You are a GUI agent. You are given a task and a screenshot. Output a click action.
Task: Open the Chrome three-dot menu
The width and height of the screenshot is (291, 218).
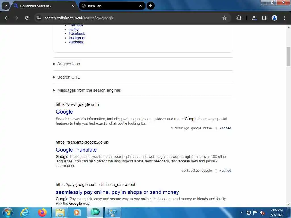coord(284,18)
